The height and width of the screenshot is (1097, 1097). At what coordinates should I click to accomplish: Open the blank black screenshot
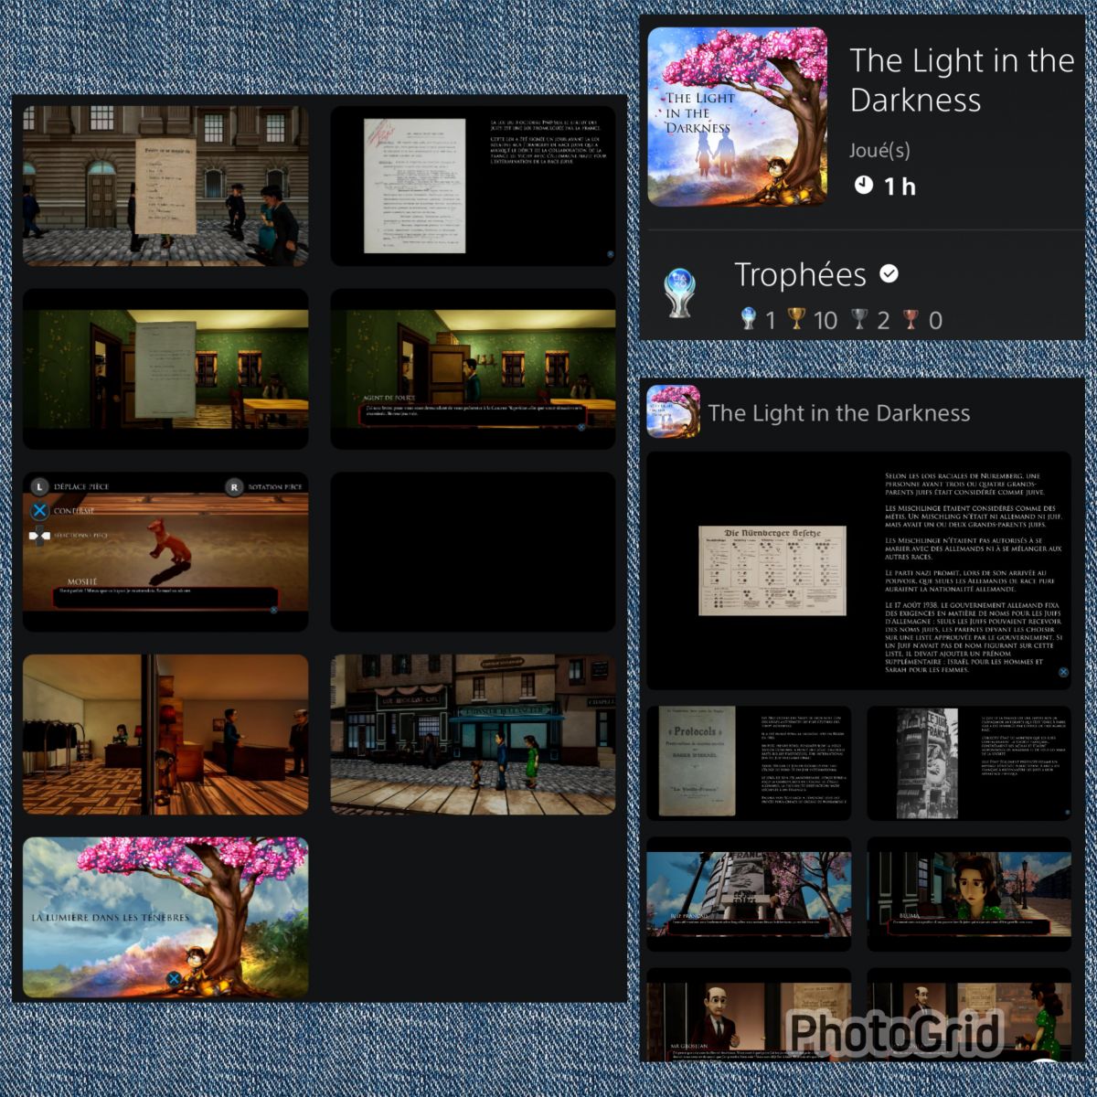click(x=473, y=551)
